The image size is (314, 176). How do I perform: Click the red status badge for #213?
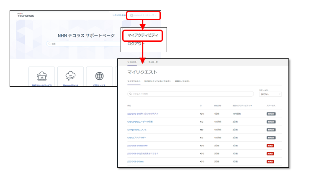tap(270, 146)
